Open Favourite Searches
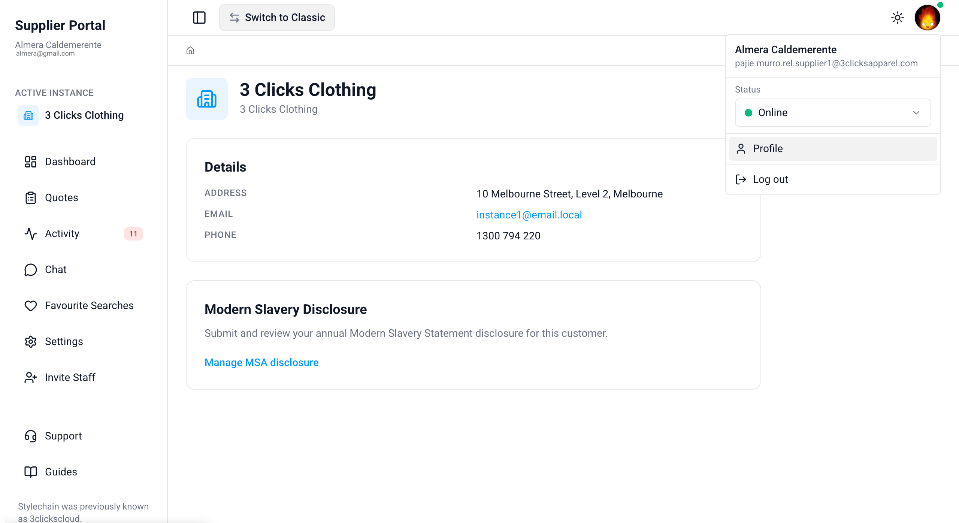The height and width of the screenshot is (523, 959). click(84, 306)
